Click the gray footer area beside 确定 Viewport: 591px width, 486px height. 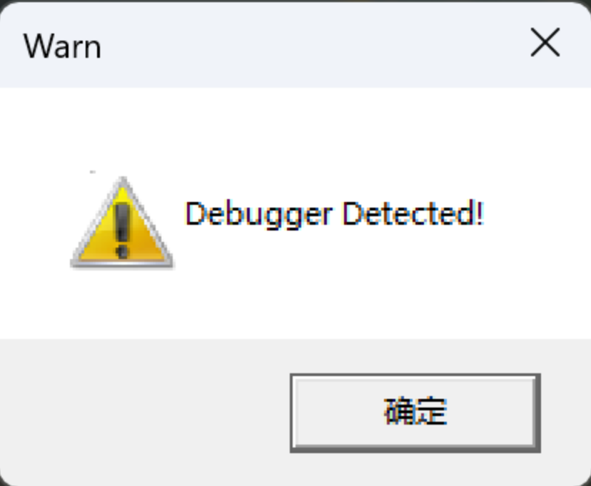143,412
